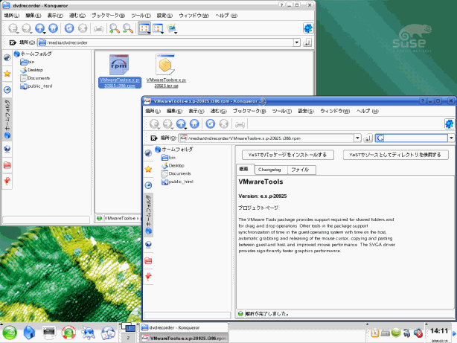Toggle the icon view mode button
Viewport: 457px width, 343px height.
144,28
